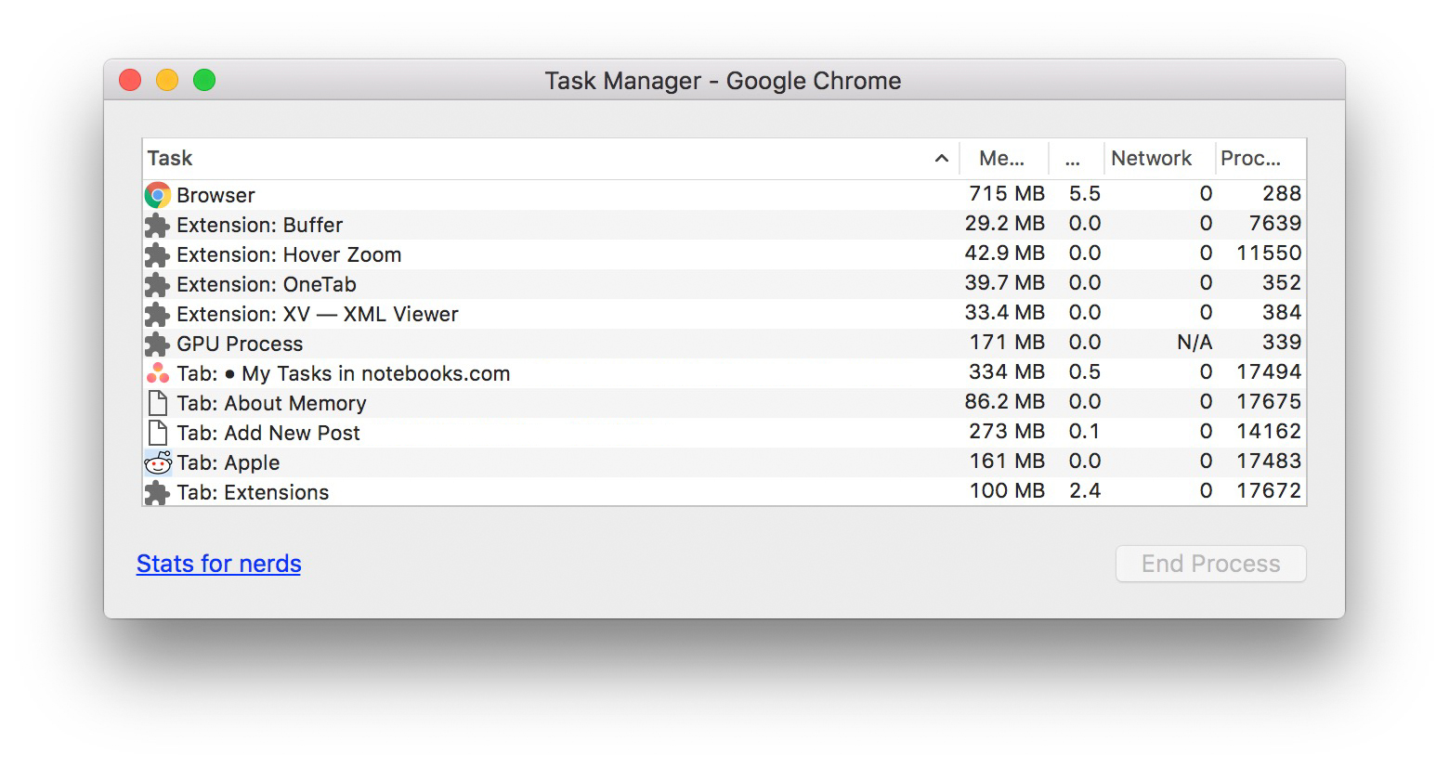Click the 5.5 CPU value
The image size is (1449, 767).
[x=1085, y=193]
